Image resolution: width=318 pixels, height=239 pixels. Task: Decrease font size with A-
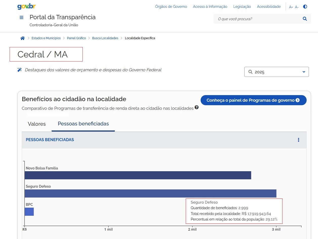(x=297, y=7)
